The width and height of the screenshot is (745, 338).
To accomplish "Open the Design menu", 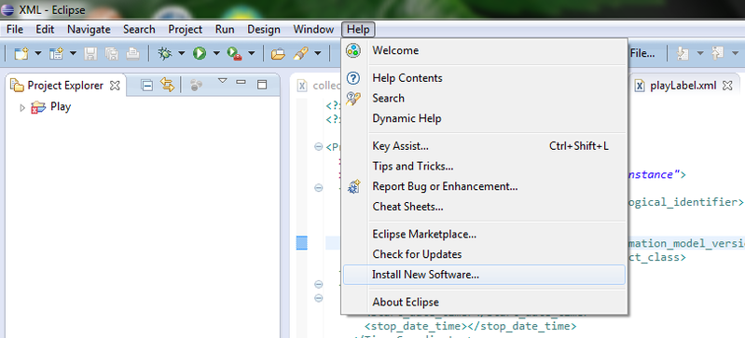I will coord(264,30).
